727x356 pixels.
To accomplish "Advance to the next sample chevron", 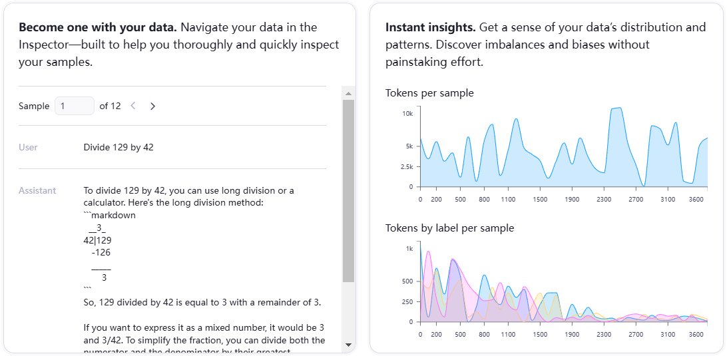I will [x=152, y=106].
